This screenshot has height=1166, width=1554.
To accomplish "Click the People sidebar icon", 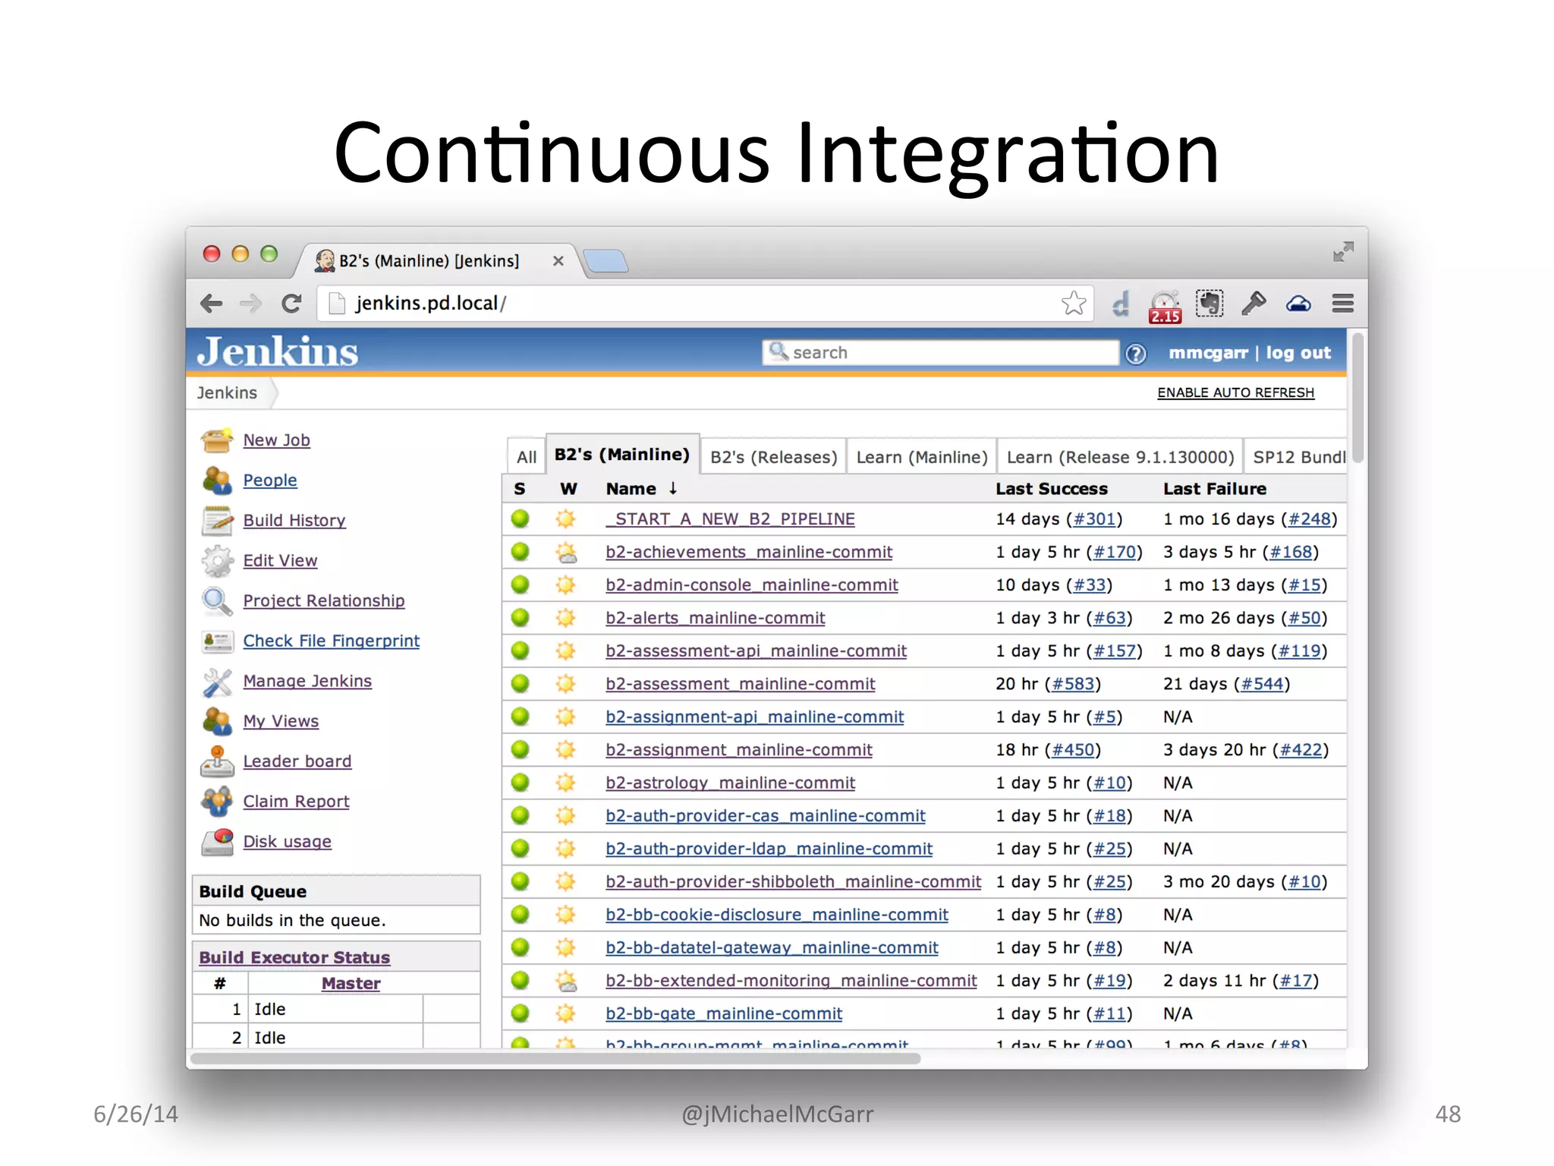I will (217, 480).
